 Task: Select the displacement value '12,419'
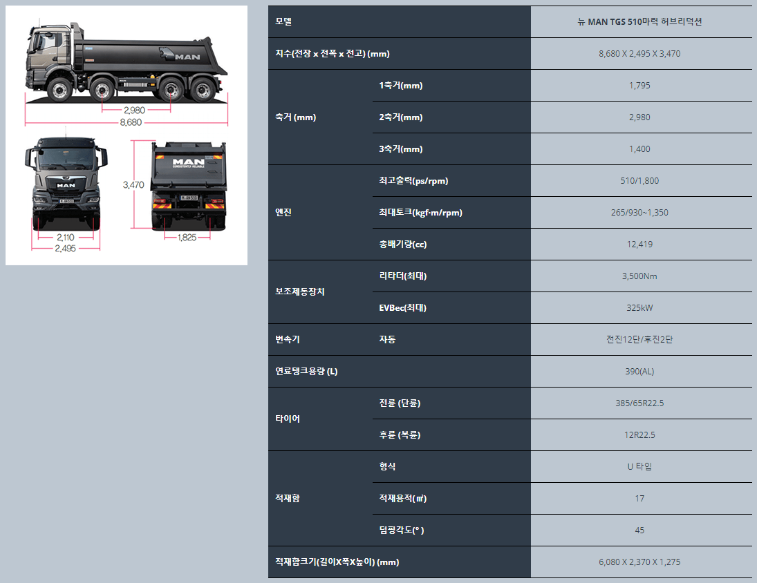click(639, 245)
